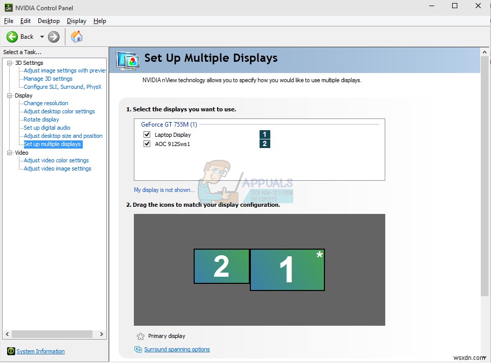Viewport: 491px width, 363px height.
Task: Click the Surround spanning options icon
Action: [138, 349]
